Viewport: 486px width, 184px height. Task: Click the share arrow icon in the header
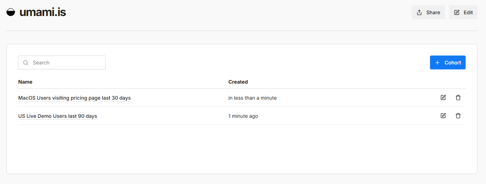pyautogui.click(x=419, y=12)
